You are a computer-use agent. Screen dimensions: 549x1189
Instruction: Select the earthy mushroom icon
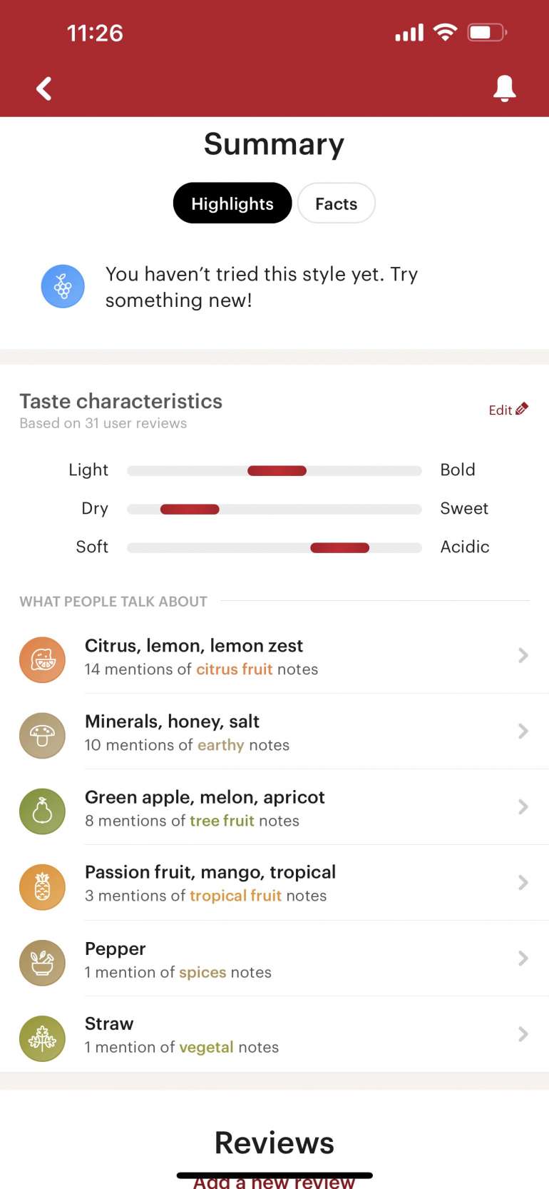[x=42, y=735]
